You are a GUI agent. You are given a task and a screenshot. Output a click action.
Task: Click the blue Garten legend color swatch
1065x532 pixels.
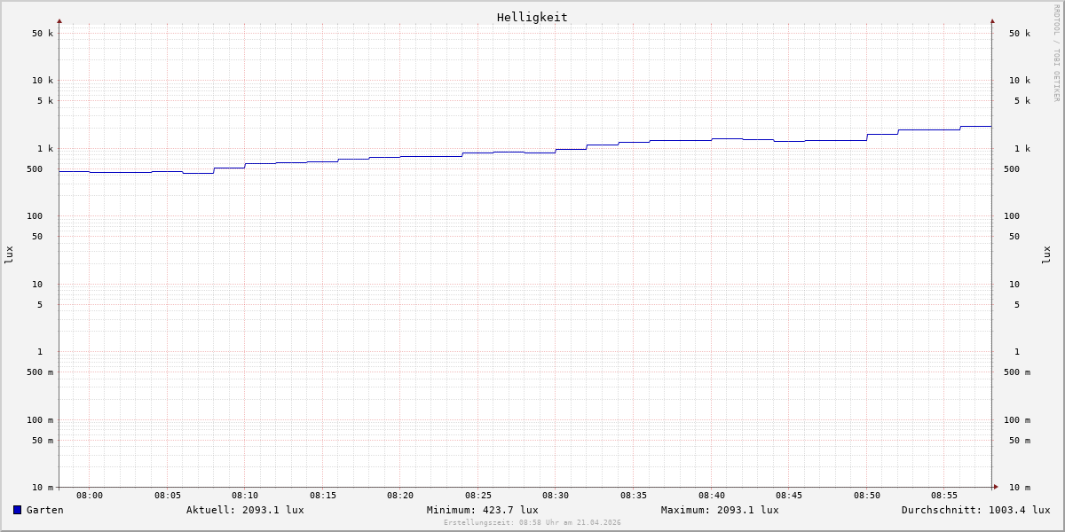17,510
